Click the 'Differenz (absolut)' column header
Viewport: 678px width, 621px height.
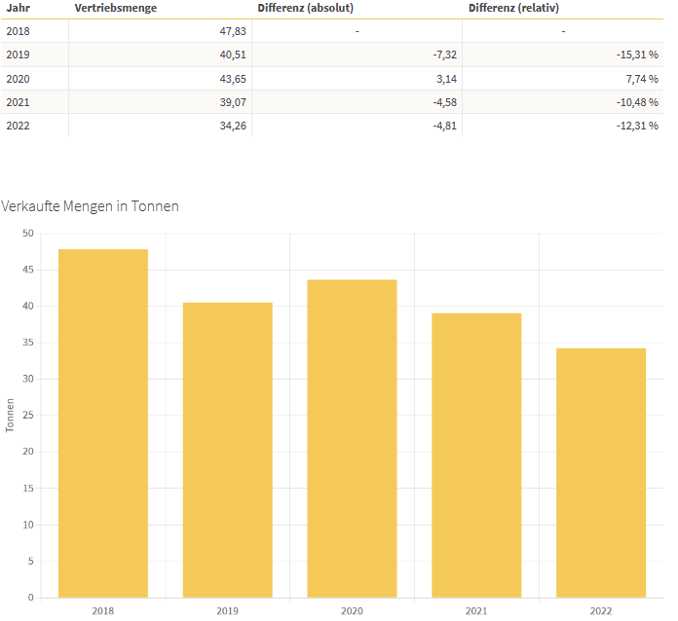305,8
